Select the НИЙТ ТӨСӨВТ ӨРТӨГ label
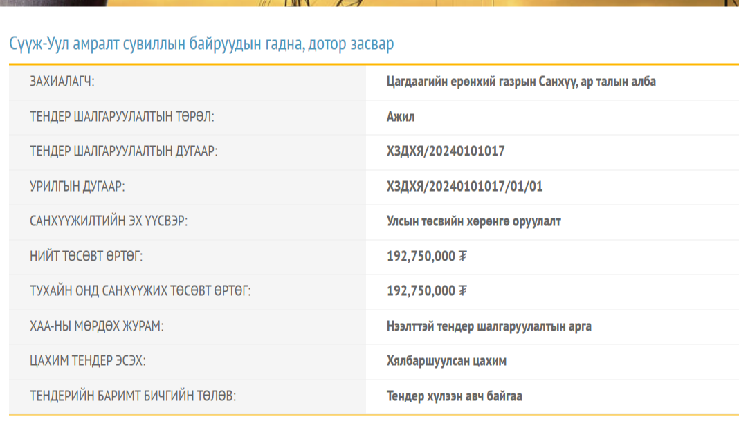Image resolution: width=739 pixels, height=428 pixels. pyautogui.click(x=86, y=257)
